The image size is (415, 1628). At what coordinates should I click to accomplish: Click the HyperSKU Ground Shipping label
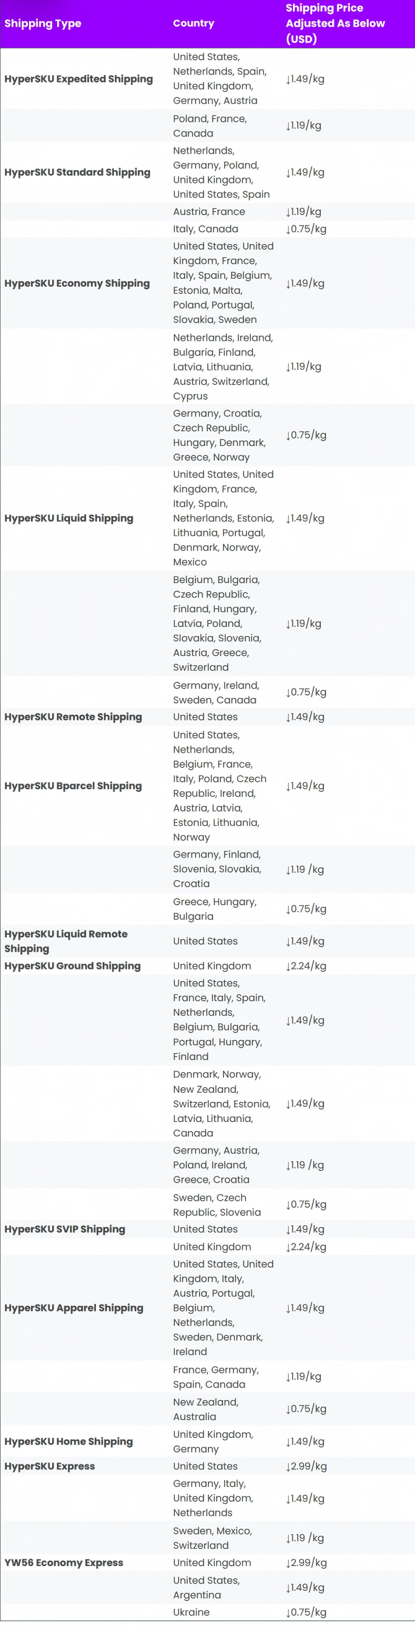pos(72,966)
